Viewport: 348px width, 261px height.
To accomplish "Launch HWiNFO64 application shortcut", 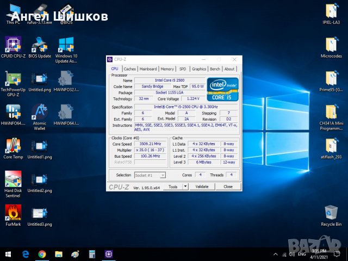I will pos(13,115).
